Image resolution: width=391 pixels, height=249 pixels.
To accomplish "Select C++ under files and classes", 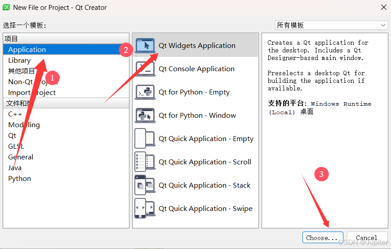I will pyautogui.click(x=66, y=114).
